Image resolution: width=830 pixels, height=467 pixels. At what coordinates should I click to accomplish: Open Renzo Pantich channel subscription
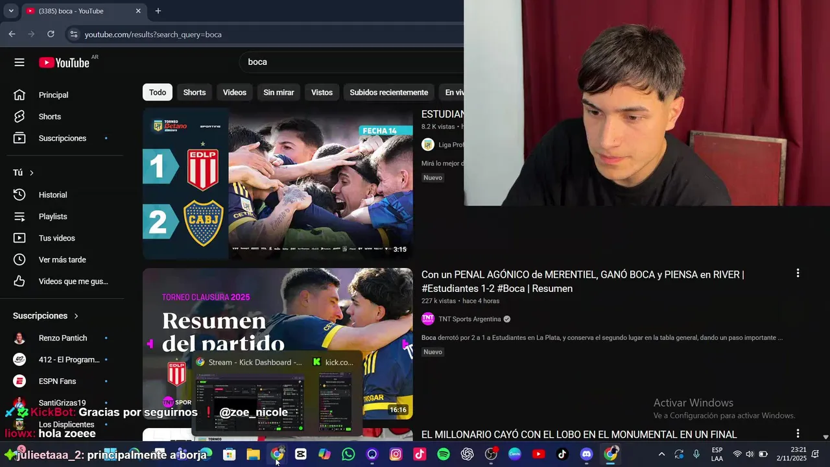click(62, 338)
